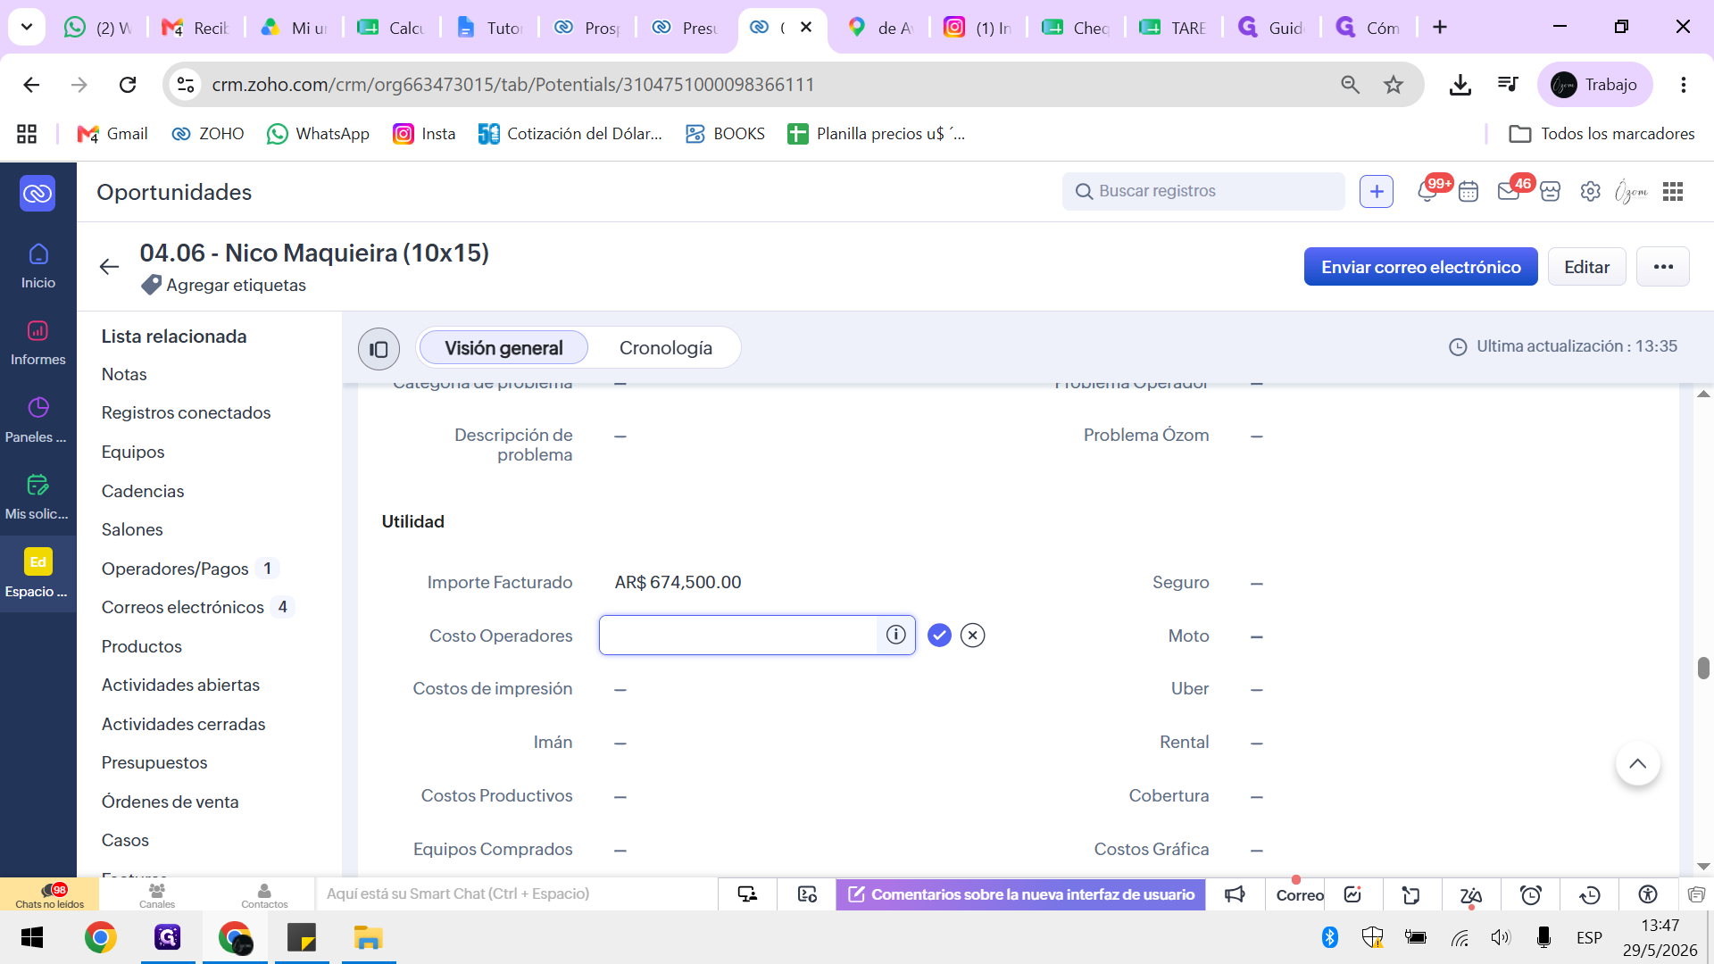Switch to the Cronología tab
Screen dimensions: 1714x964
[x=666, y=348]
